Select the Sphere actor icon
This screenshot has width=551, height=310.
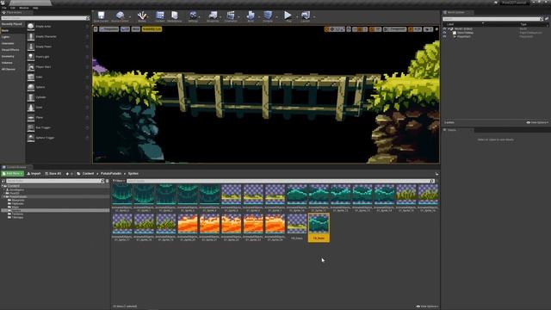pyautogui.click(x=31, y=87)
